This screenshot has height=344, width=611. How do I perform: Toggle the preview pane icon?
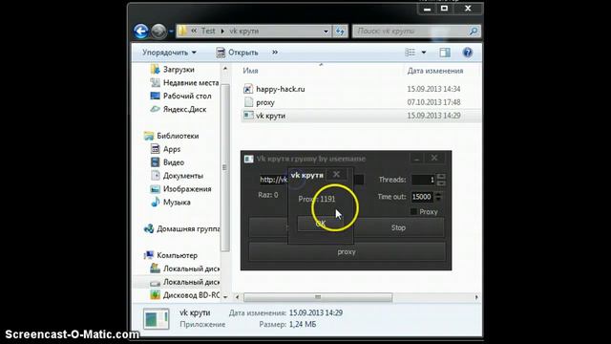pyautogui.click(x=445, y=53)
